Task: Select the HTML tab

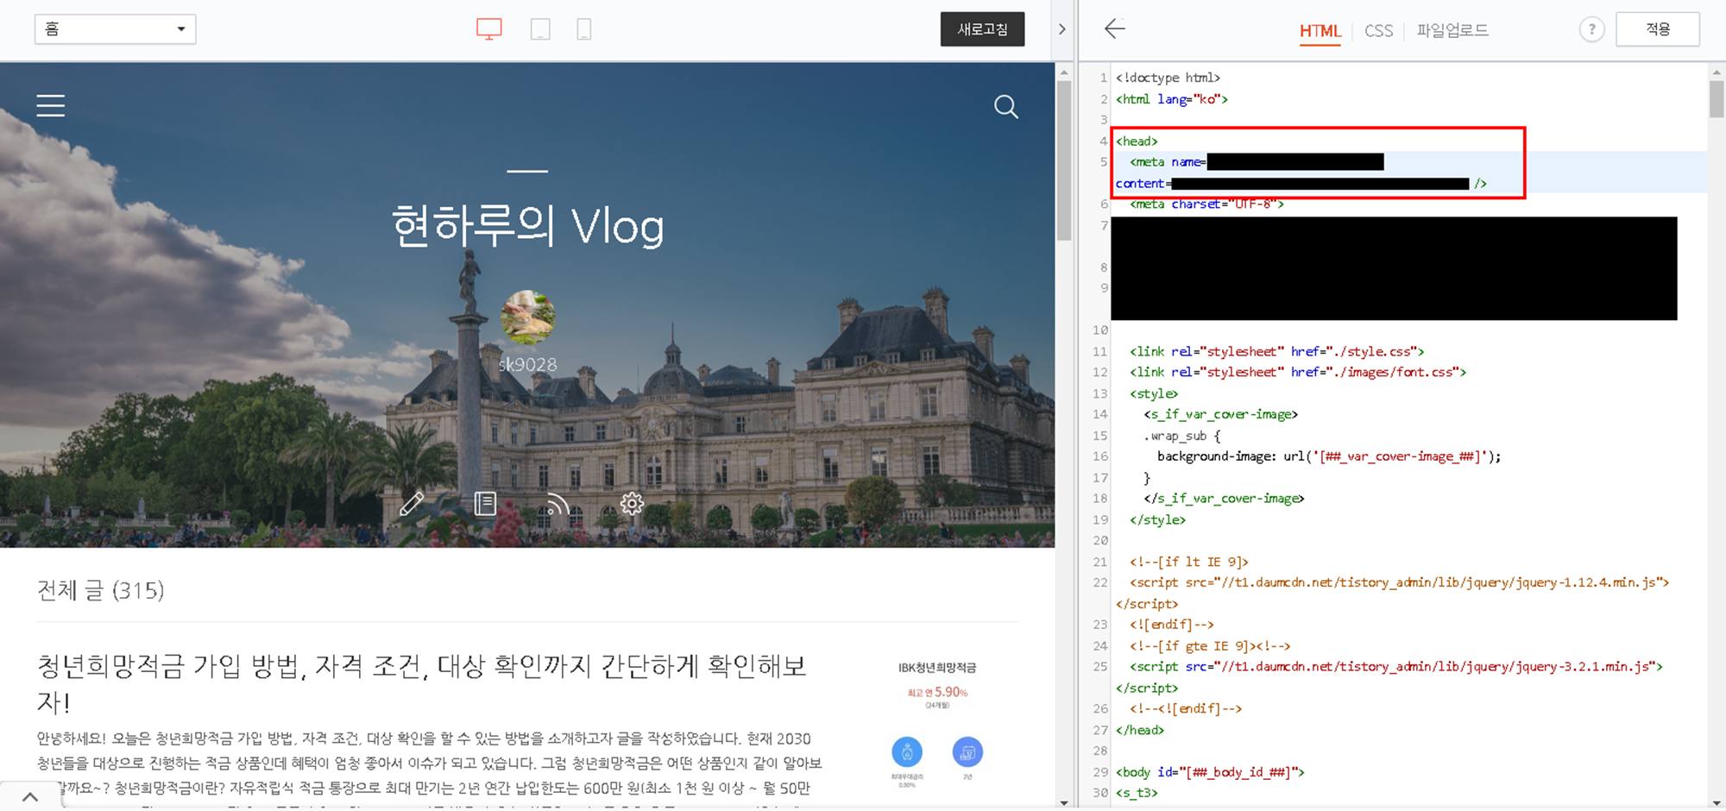Action: click(1320, 31)
